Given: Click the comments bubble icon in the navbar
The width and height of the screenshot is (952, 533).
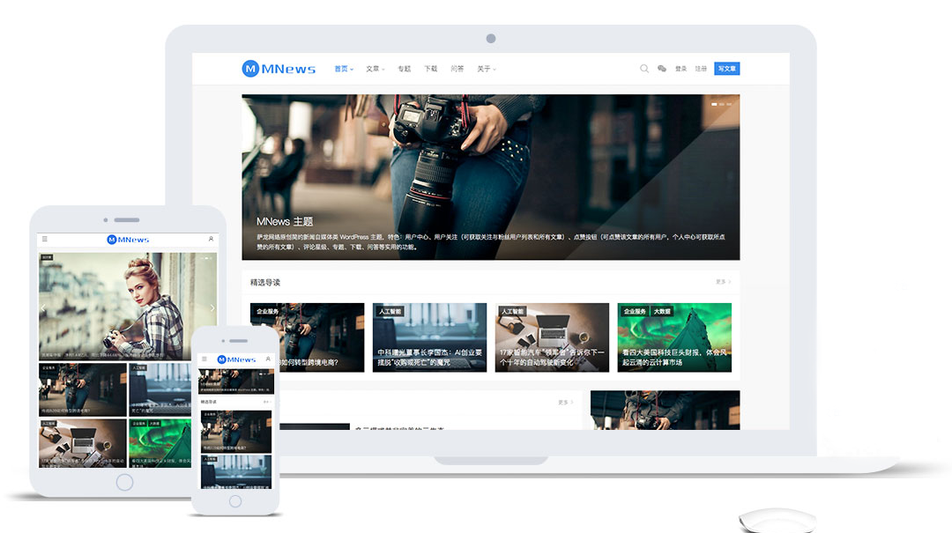Looking at the screenshot, I should click(662, 69).
